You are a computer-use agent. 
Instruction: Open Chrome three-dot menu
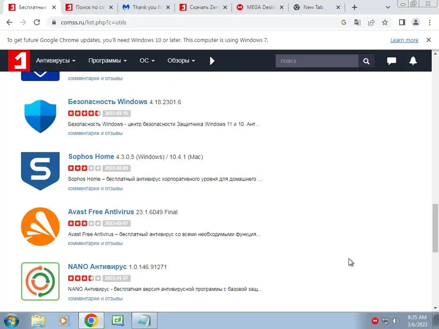point(430,22)
